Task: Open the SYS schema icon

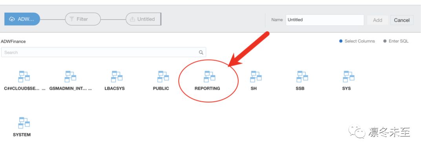Action: pos(349,76)
